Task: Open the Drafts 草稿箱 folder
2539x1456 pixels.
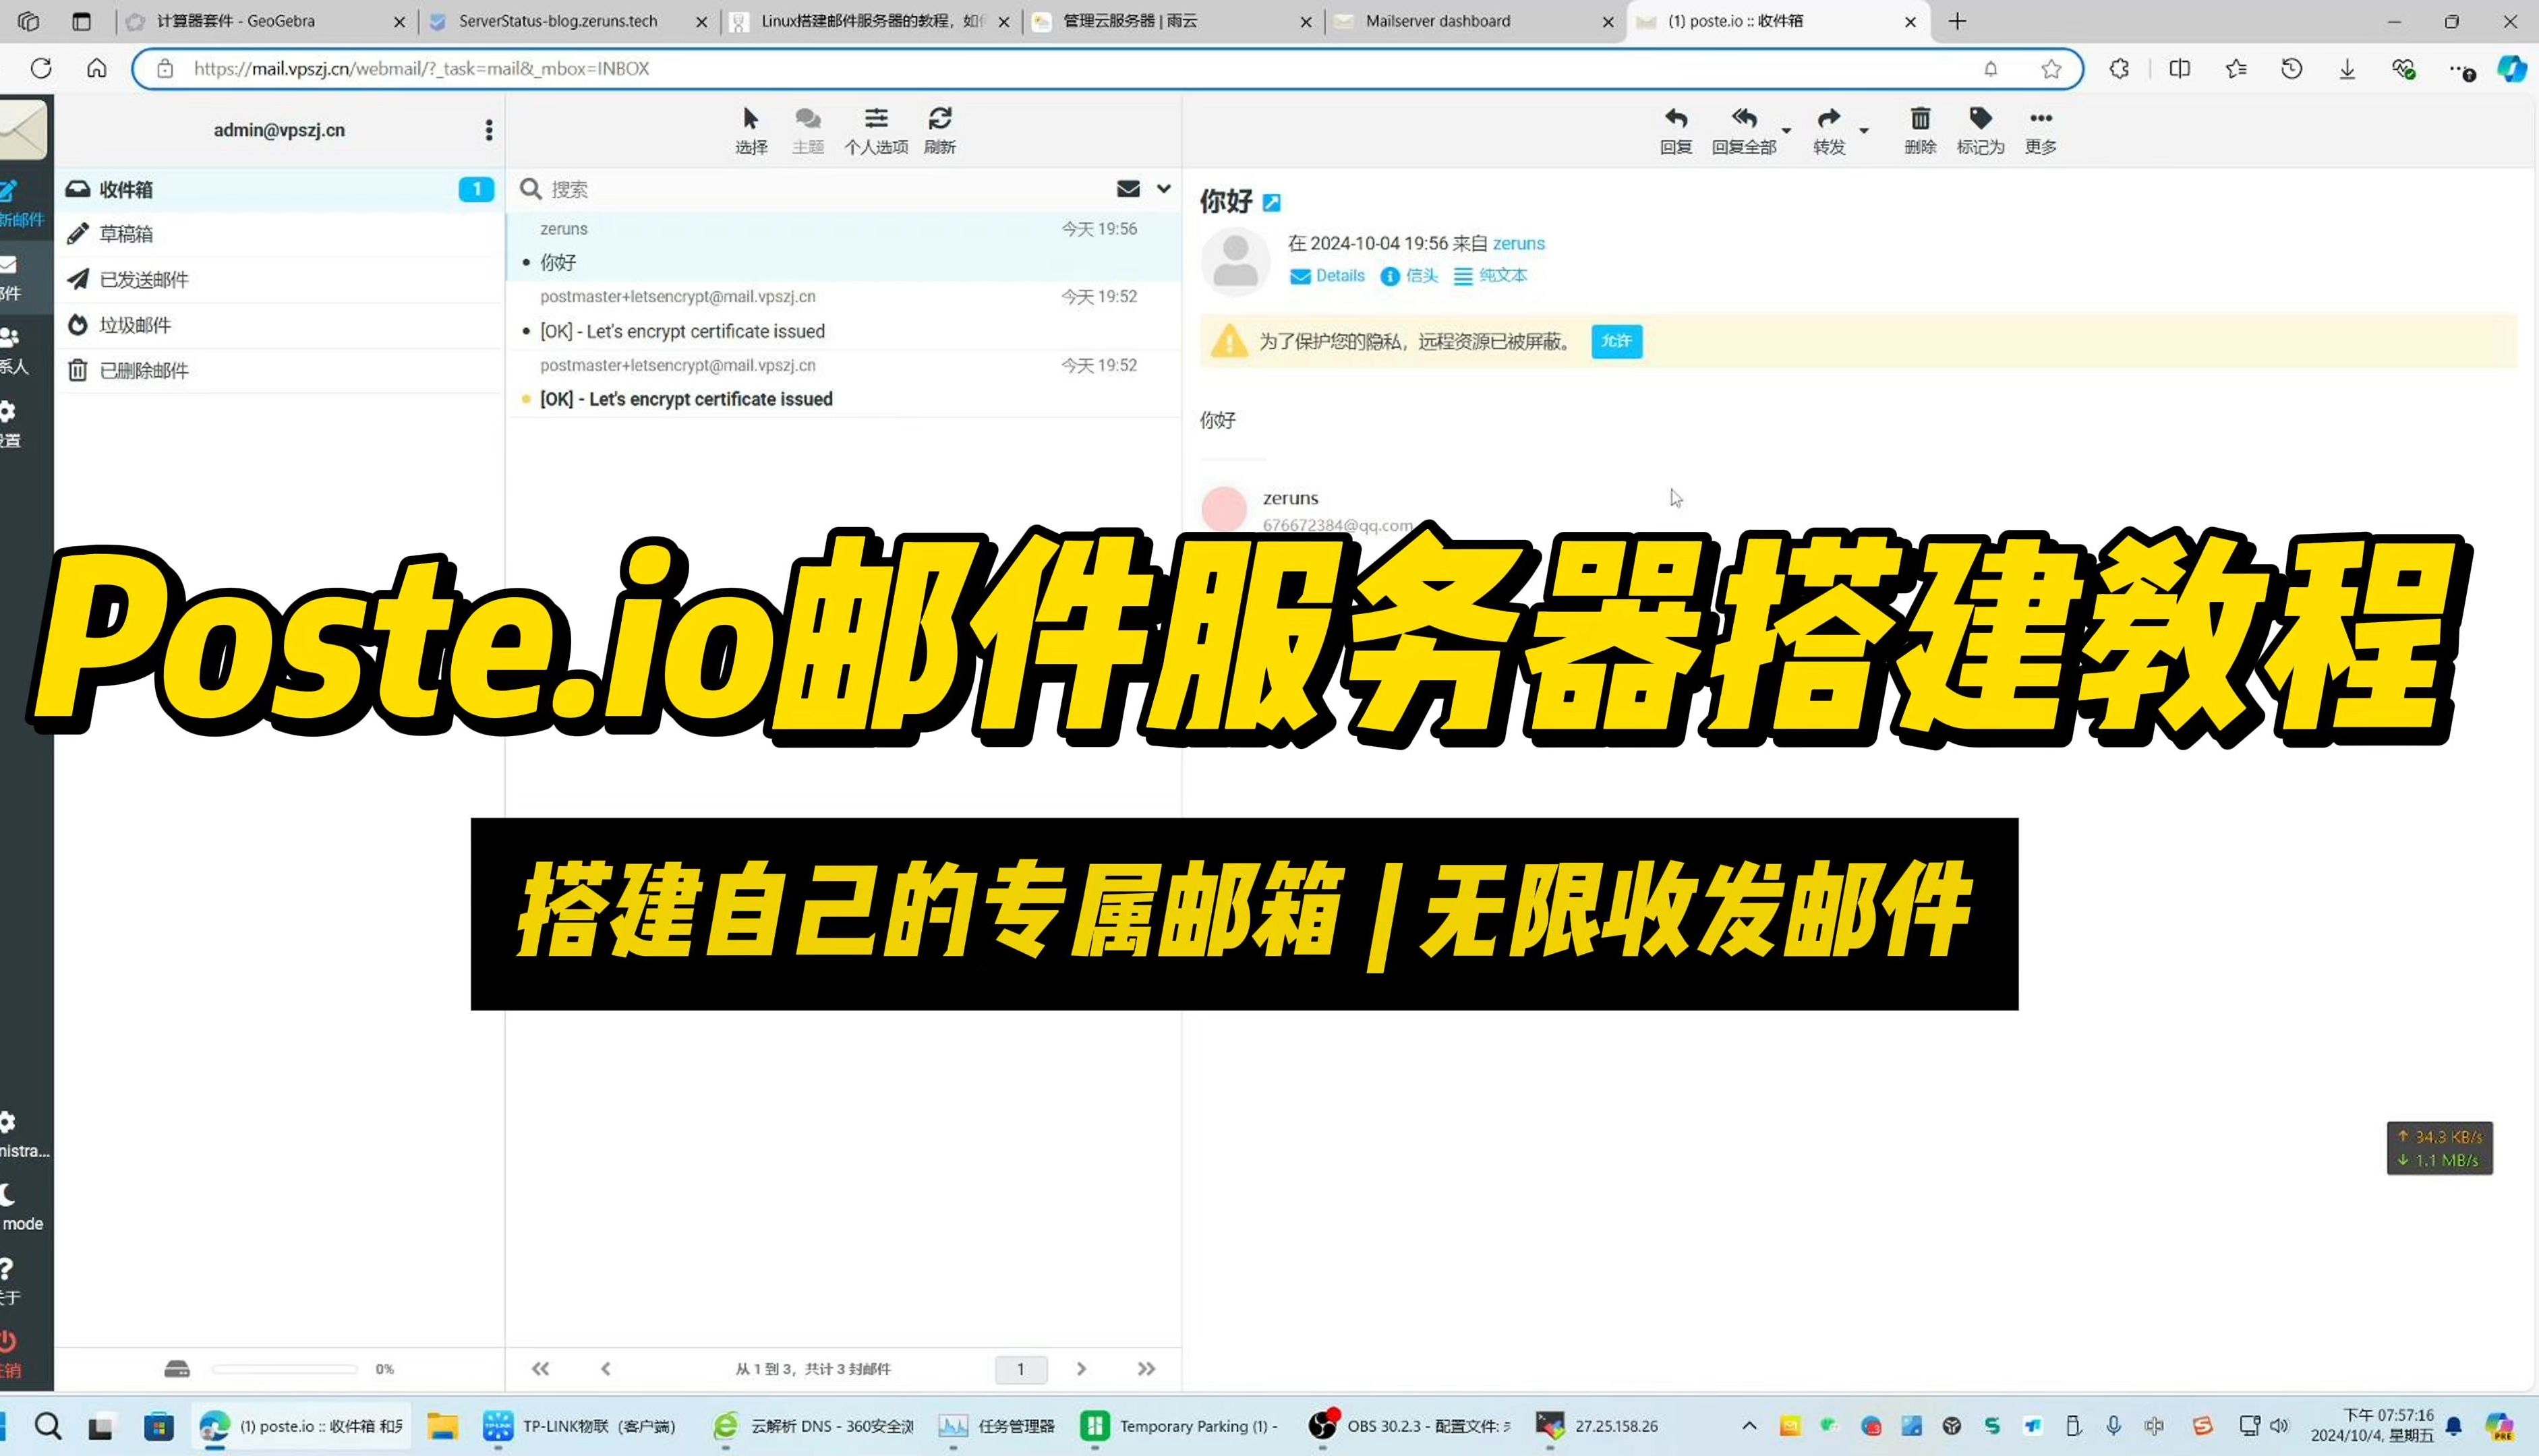Action: (x=279, y=234)
